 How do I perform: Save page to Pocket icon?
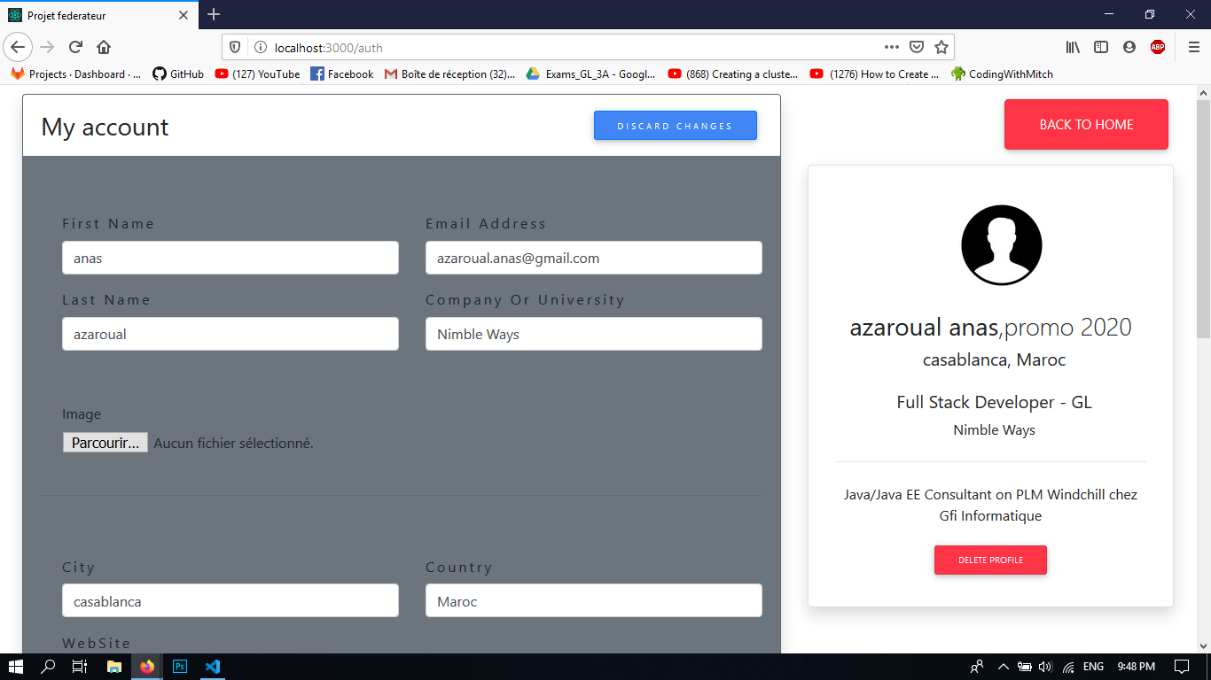918,47
